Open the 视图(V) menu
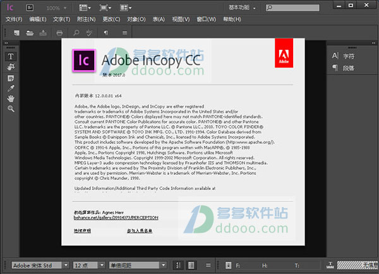 (x=181, y=19)
